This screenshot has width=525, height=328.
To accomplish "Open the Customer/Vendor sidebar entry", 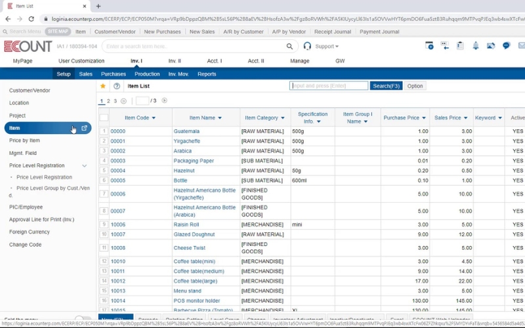I will (30, 91).
